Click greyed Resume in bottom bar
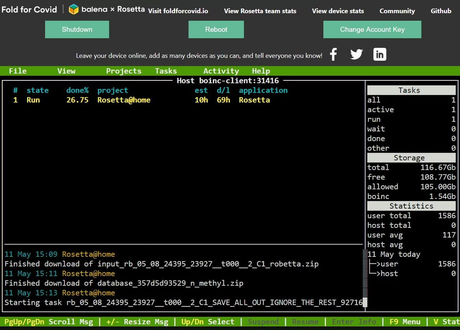Viewport: 460px width, 330px height. point(305,322)
